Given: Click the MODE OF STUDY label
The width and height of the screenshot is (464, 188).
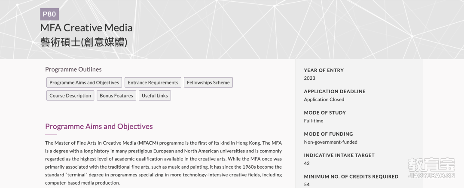Looking at the screenshot, I should click(x=325, y=113).
